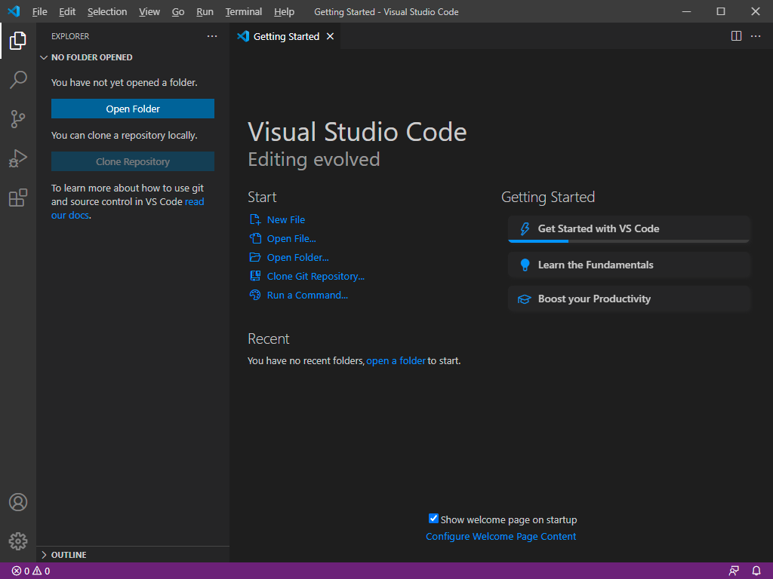Close the Getting Started tab

pos(331,36)
